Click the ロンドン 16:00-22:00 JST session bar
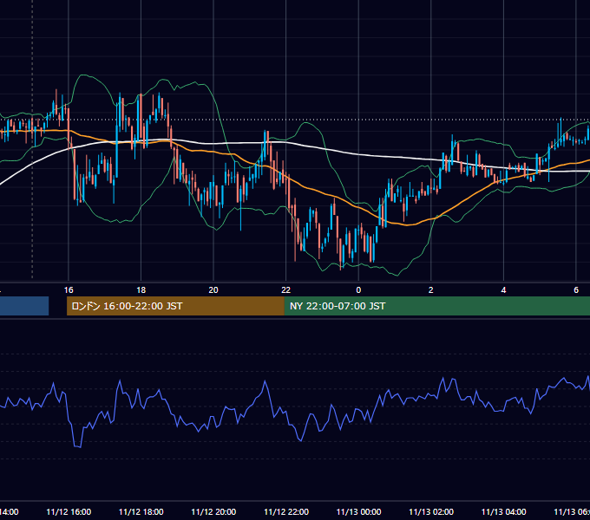Screen dimensions: 590x520 coord(175,306)
